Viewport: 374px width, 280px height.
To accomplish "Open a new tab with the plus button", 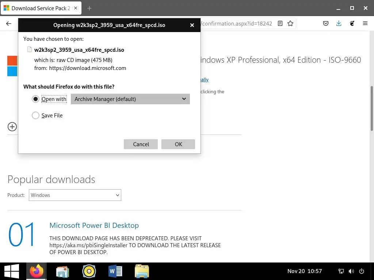I will (89, 8).
